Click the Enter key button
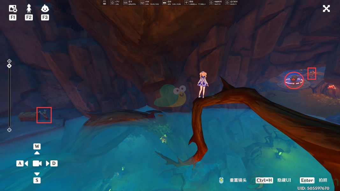The height and width of the screenshot is (191, 340). [x=307, y=180]
